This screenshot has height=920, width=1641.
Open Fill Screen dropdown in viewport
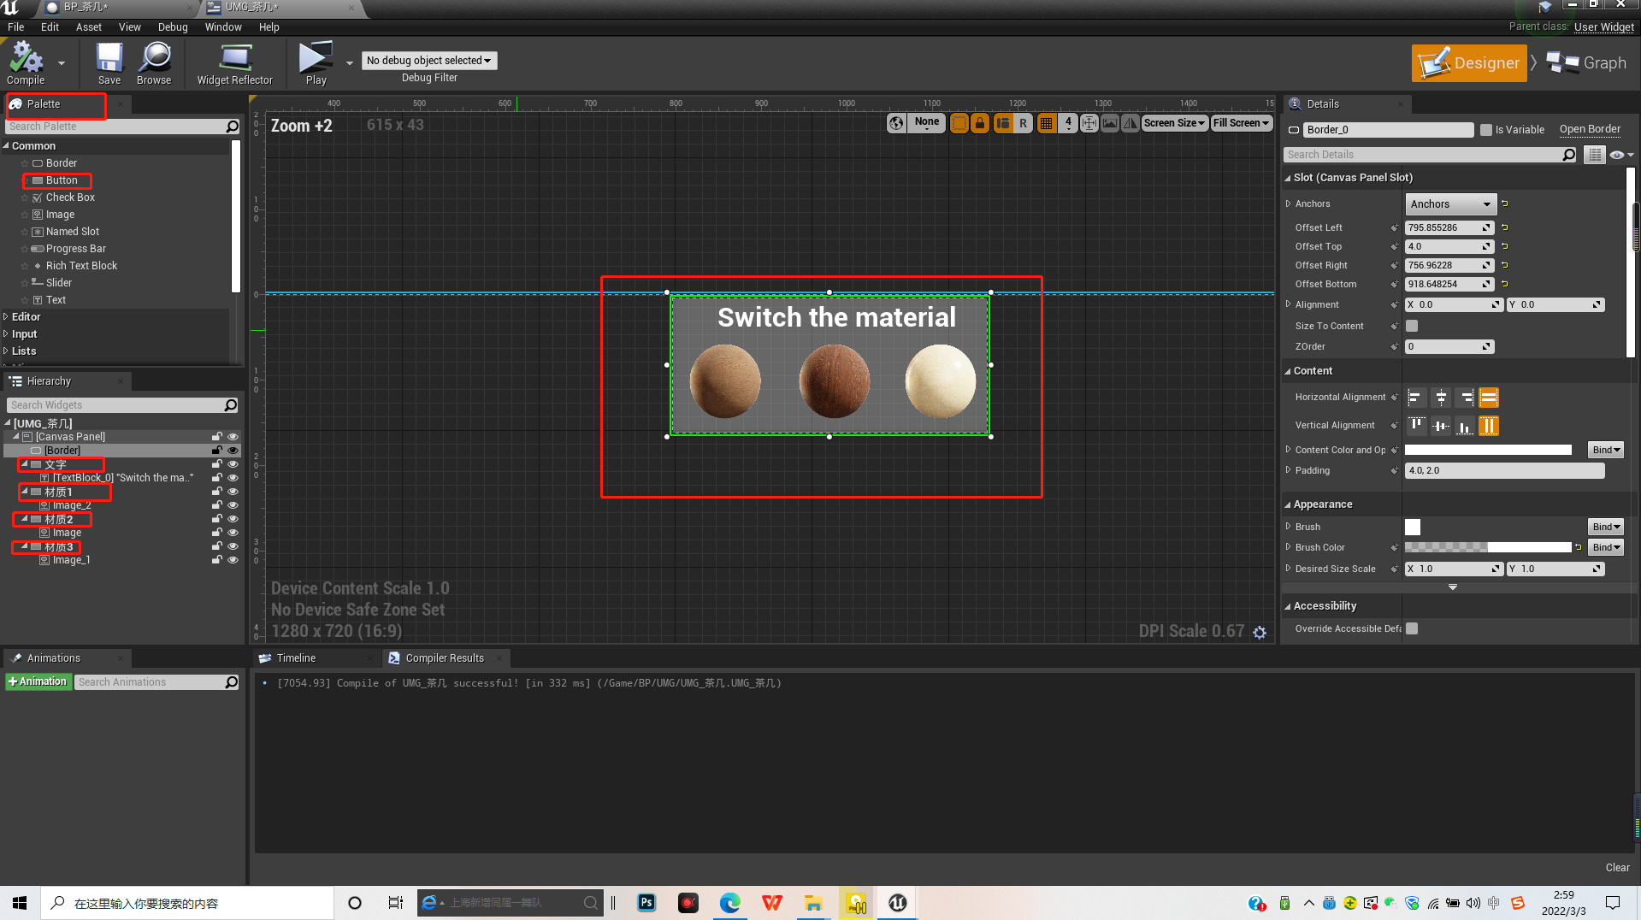click(x=1241, y=123)
